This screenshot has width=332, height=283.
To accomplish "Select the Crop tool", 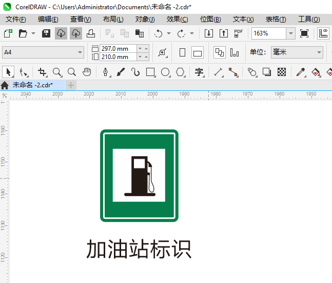I will tap(43, 72).
